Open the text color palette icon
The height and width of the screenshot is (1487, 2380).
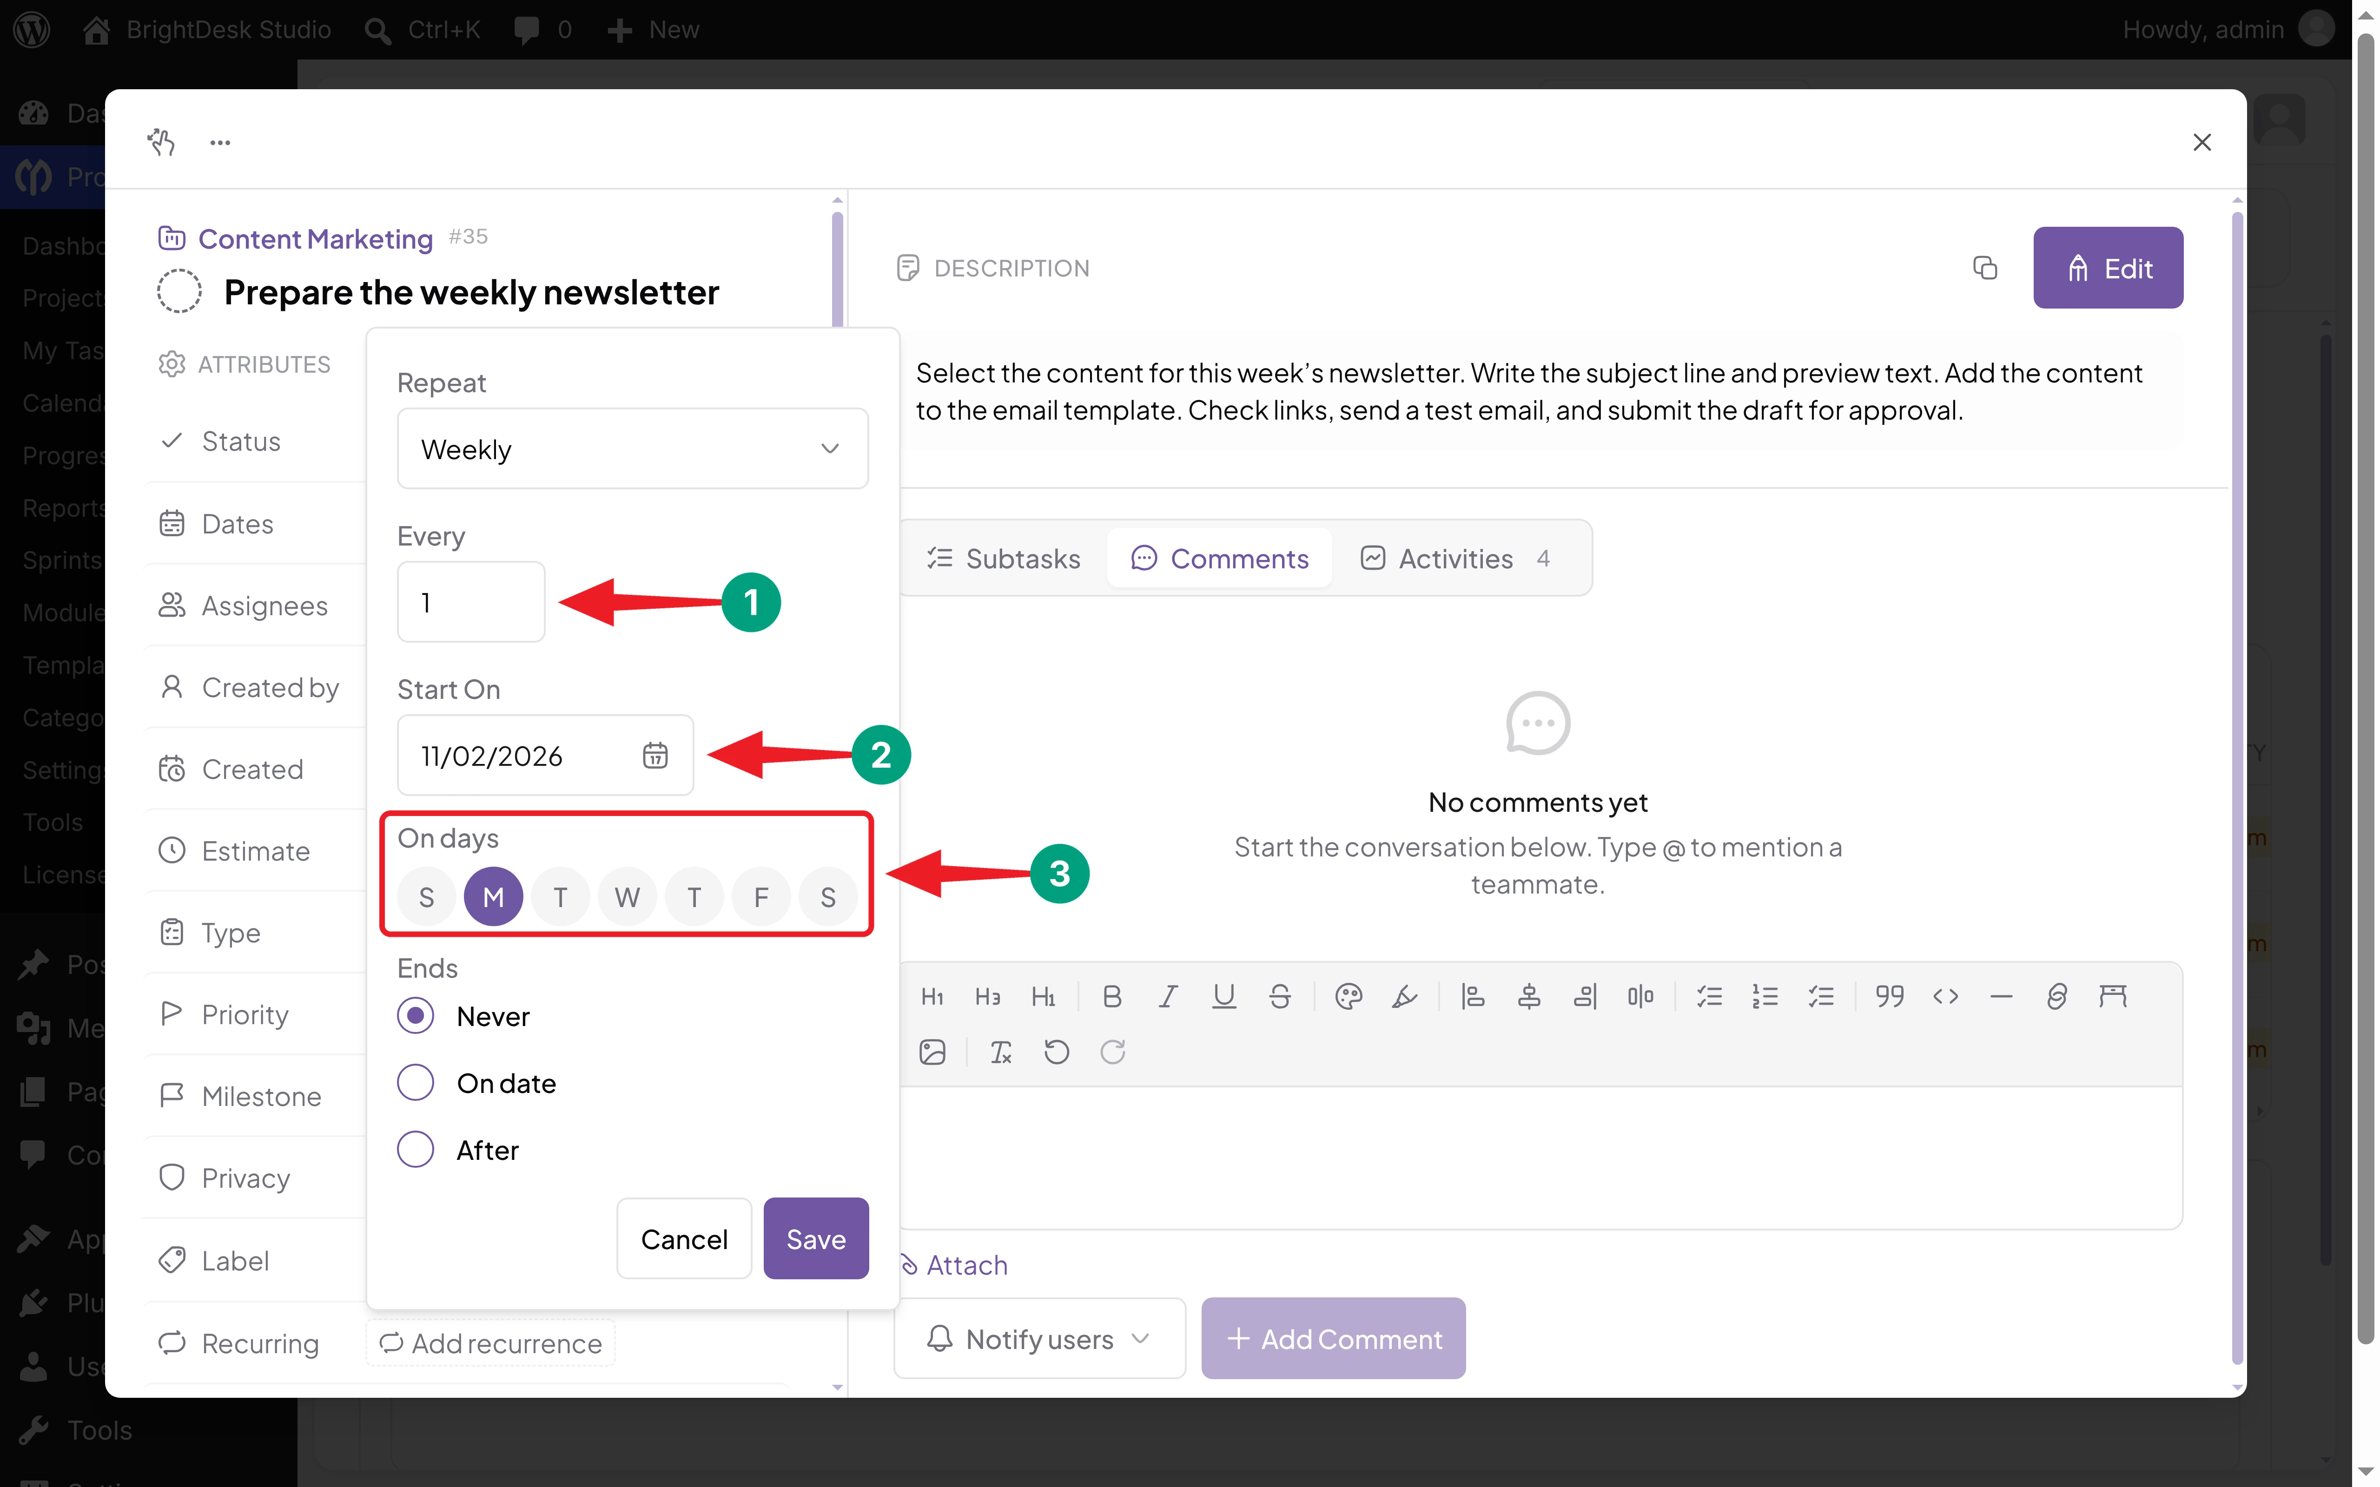(1349, 996)
